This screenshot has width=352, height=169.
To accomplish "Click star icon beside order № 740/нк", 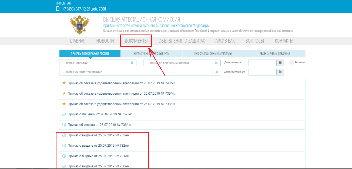I will click(x=64, y=83).
